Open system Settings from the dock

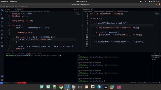tap(93, 87)
